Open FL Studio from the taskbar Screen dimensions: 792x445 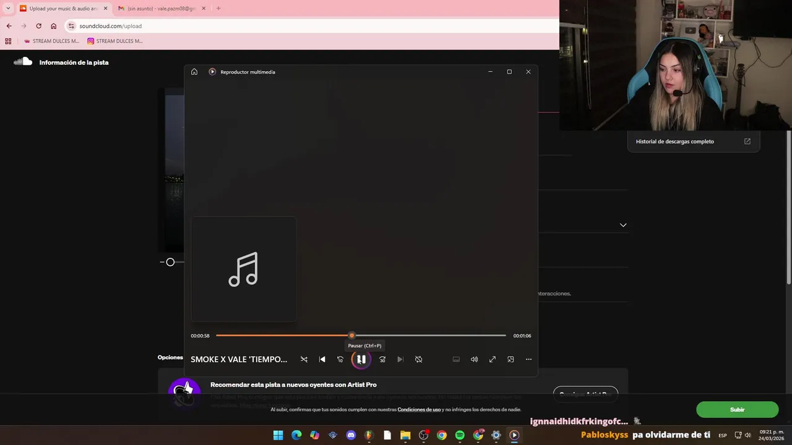tap(369, 435)
